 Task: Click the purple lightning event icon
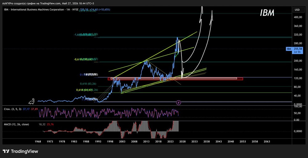click(179, 102)
